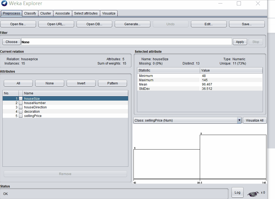275x199 pixels.
Task: Select the houseNumber attribute row
Action: click(x=66, y=103)
